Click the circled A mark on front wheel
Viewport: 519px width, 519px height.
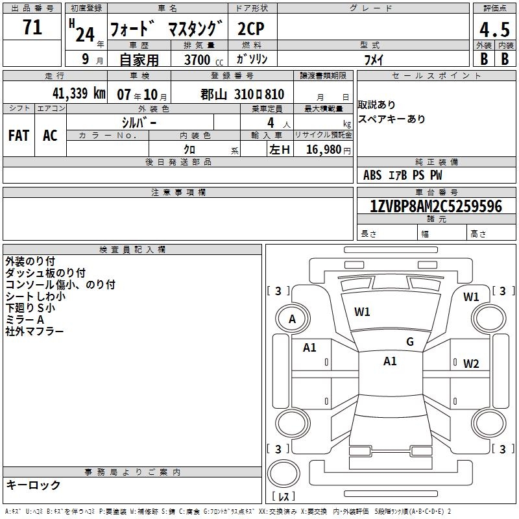pyautogui.click(x=292, y=319)
